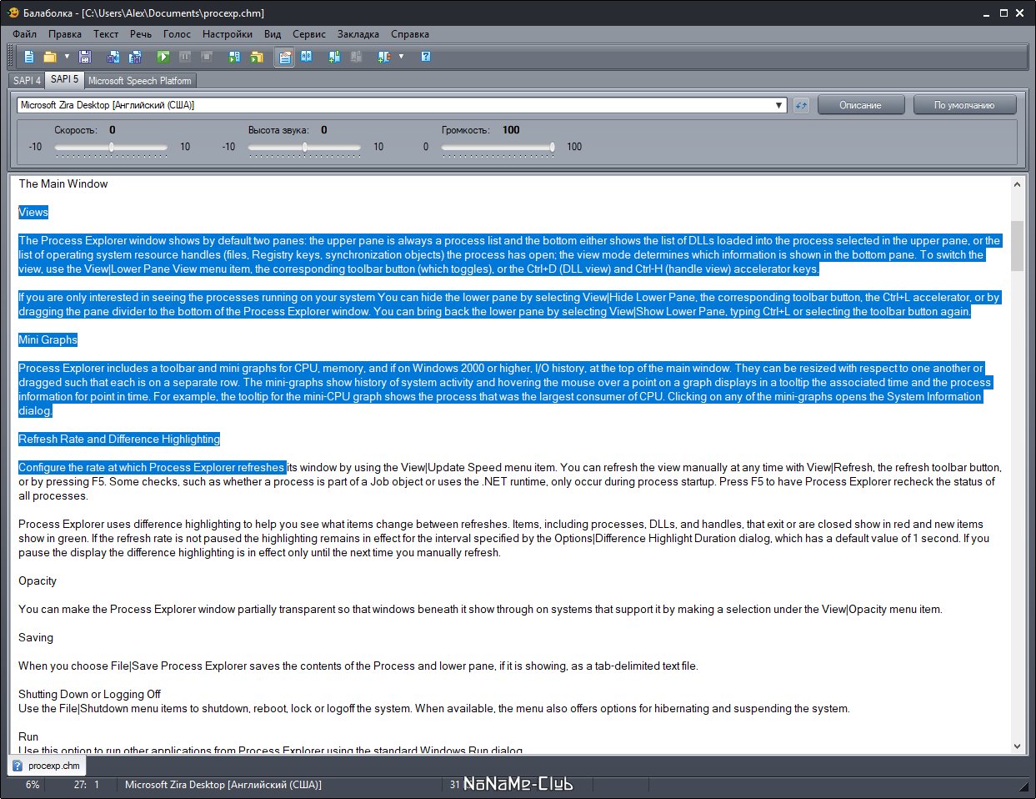Click the Описание button
1036x799 pixels.
pyautogui.click(x=860, y=105)
